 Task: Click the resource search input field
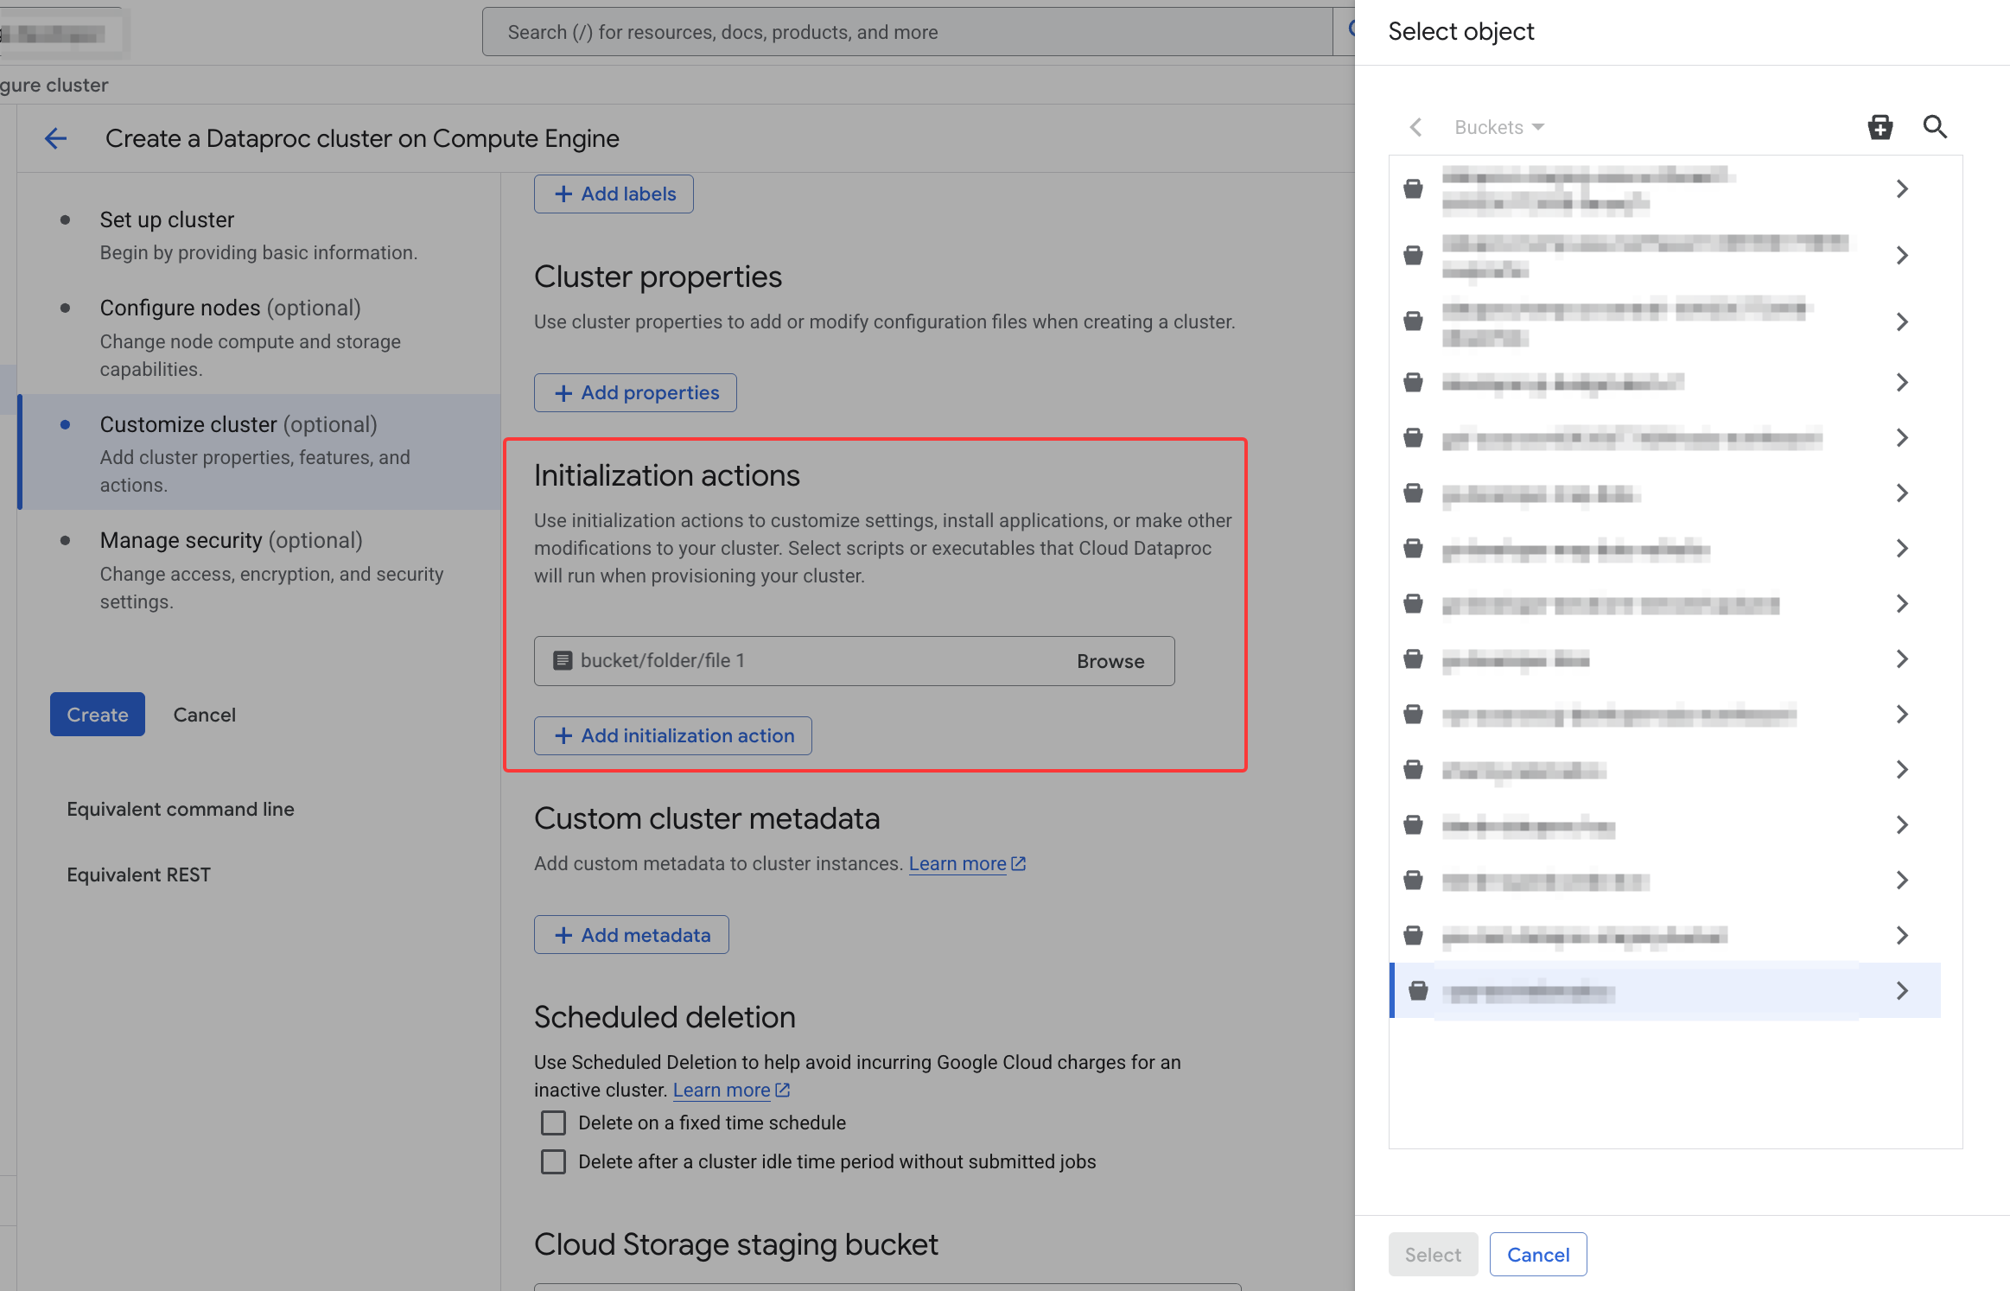[x=907, y=32]
